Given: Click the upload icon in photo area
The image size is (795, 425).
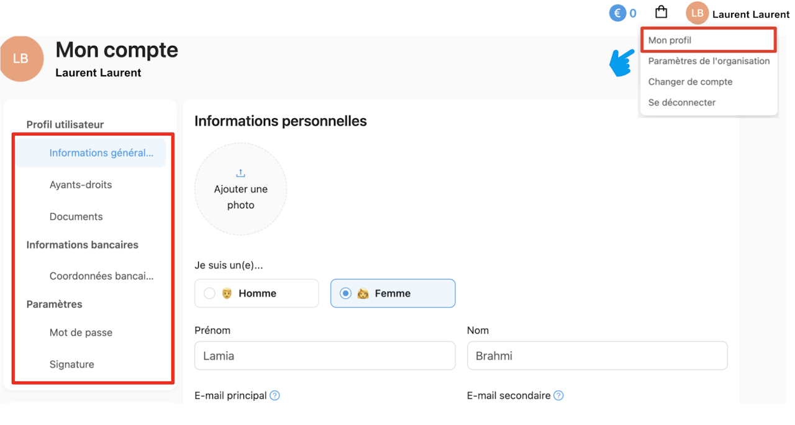Looking at the screenshot, I should coord(241,173).
